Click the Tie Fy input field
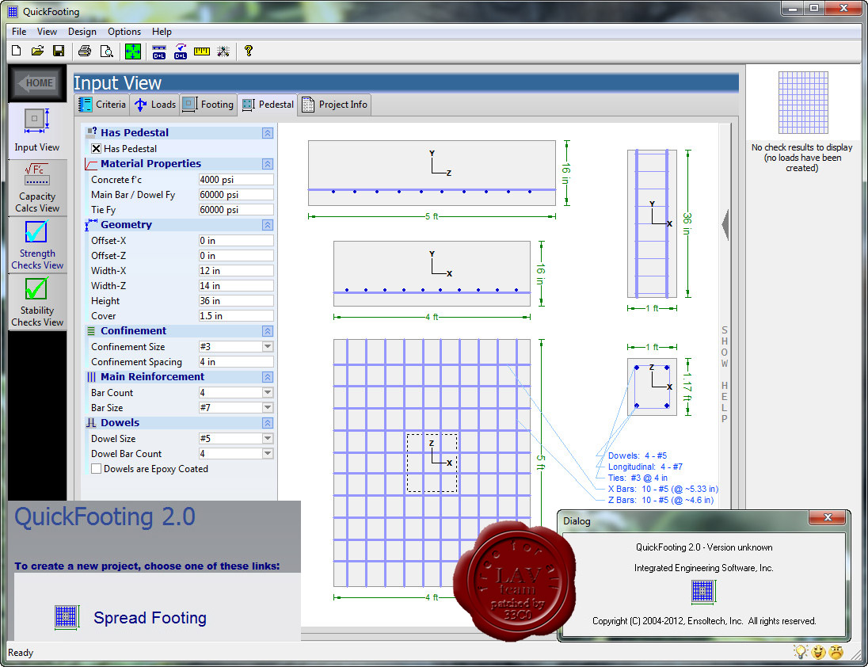The image size is (868, 667). click(236, 210)
